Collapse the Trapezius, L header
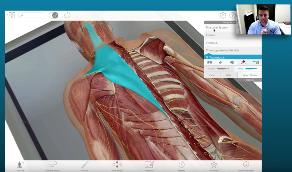 (233, 57)
